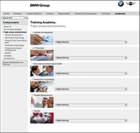Viewport: 140px width, 133px height.
Task: Open Select training dropdown for Projekt Management
Action: 91,105
